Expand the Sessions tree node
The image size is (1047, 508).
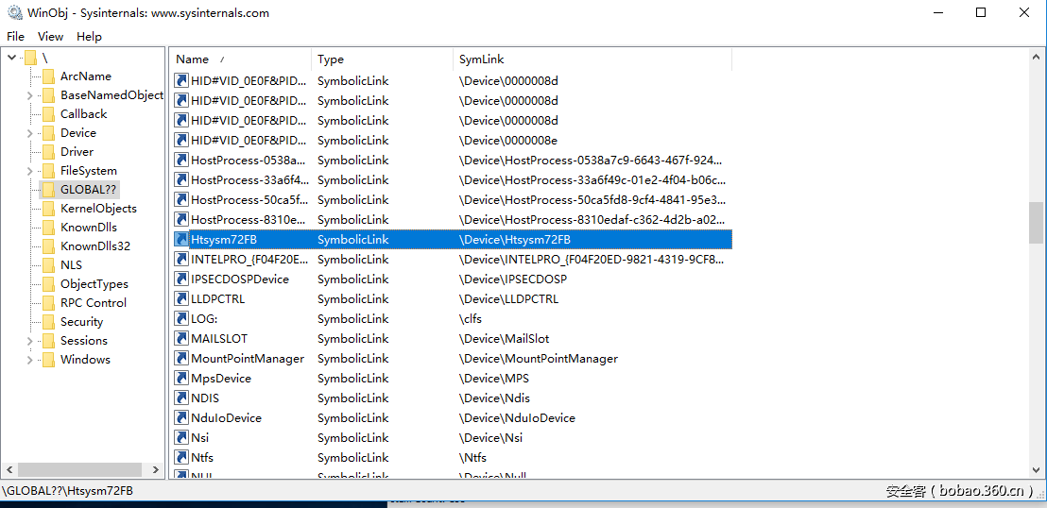click(x=30, y=341)
